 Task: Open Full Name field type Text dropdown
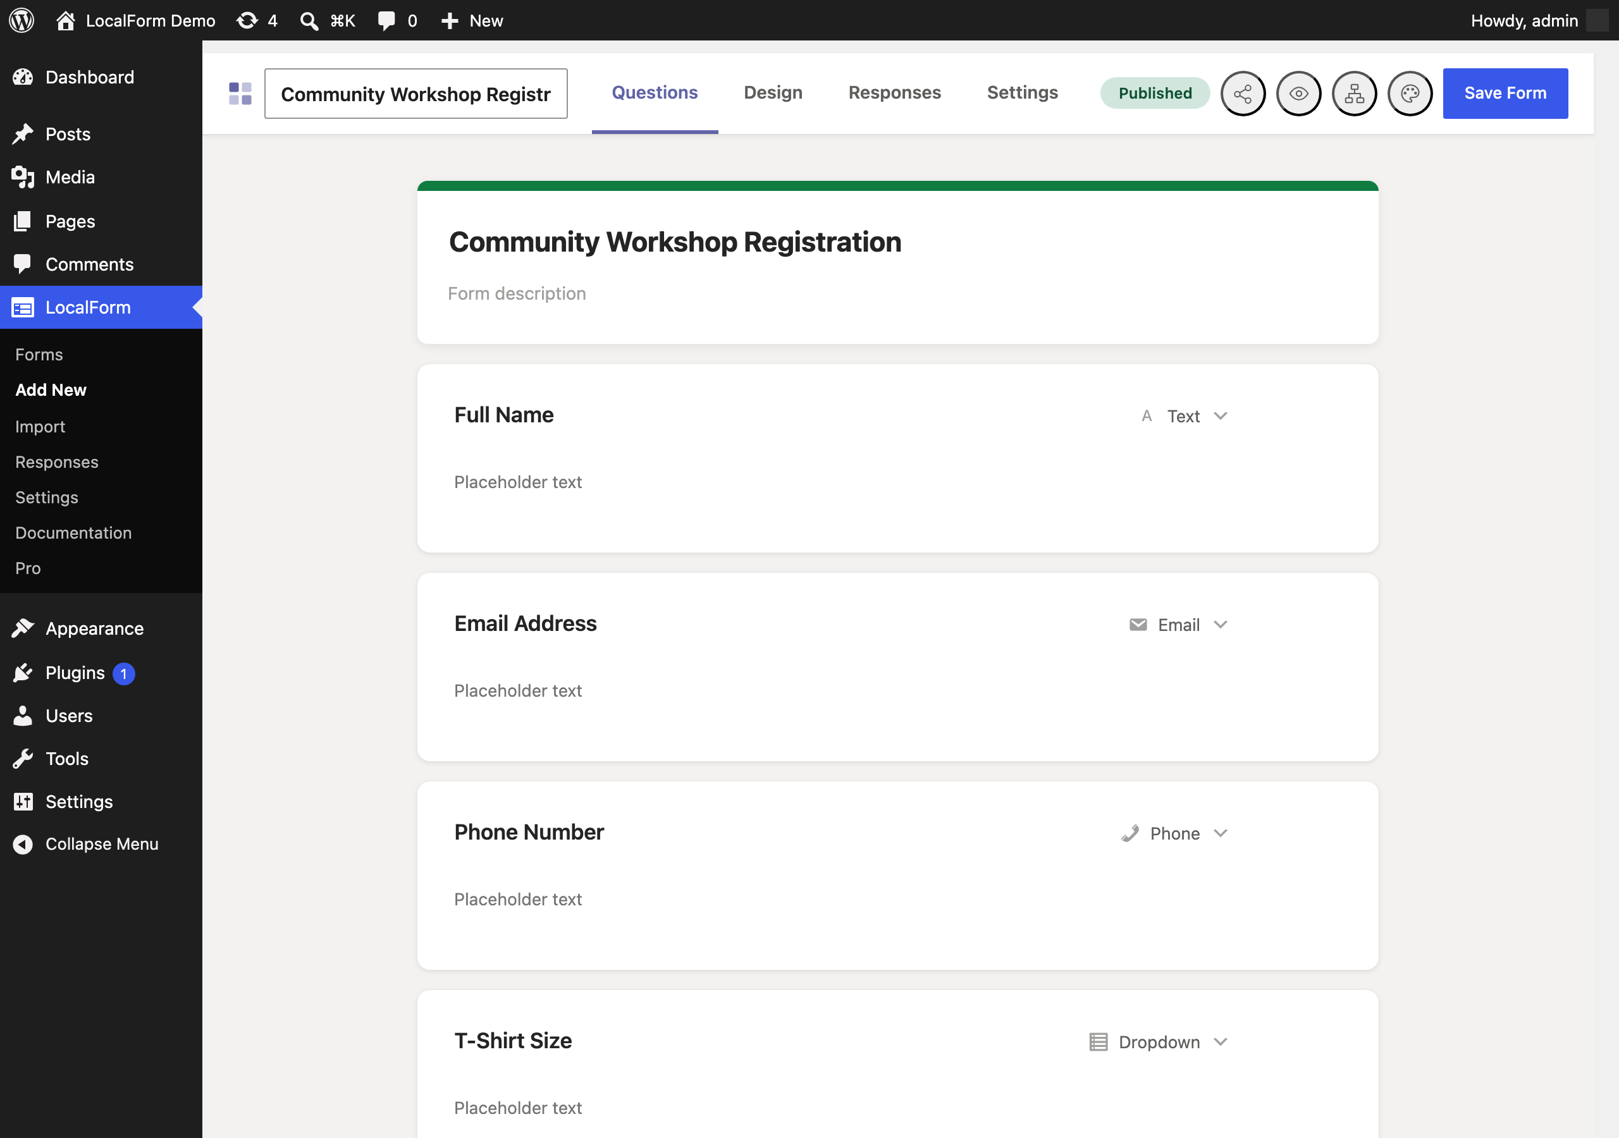[1185, 416]
